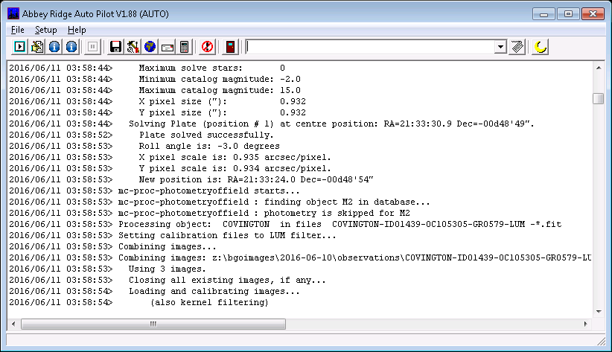The height and width of the screenshot is (352, 612).
Task: Click the yellow moon icon
Action: (541, 47)
